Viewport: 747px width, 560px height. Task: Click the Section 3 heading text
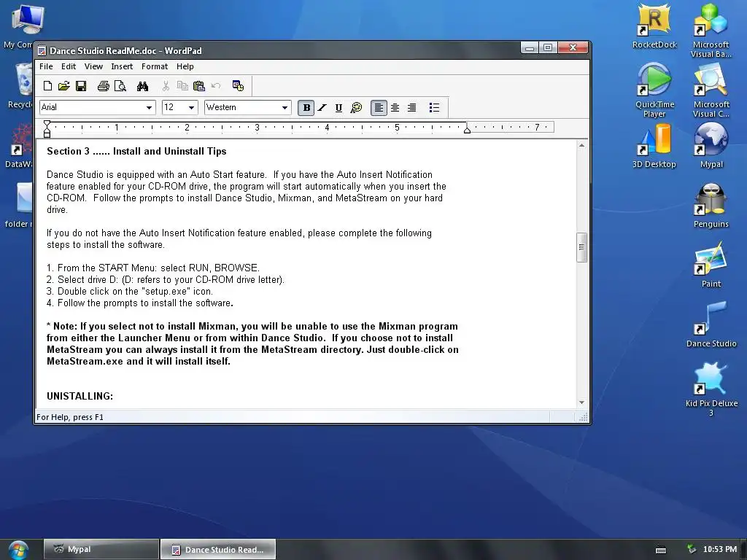(x=136, y=152)
